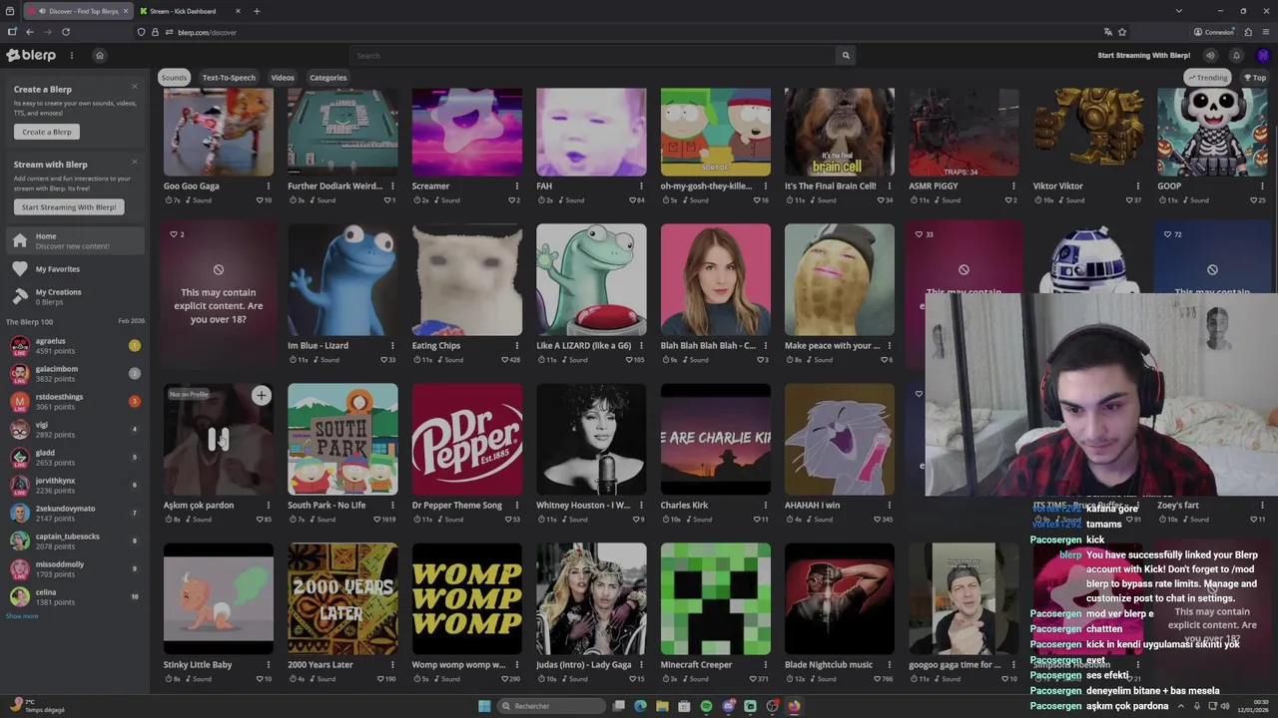Open options menu for Im Blue - Lizard
Image resolution: width=1278 pixels, height=718 pixels.
[392, 346]
